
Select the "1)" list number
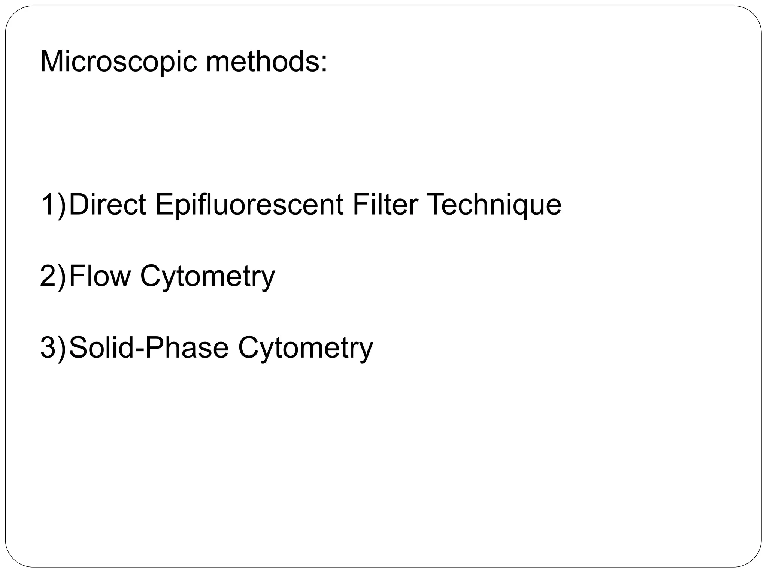(53, 205)
